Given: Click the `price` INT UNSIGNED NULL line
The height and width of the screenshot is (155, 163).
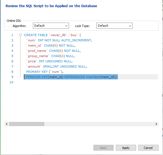Looking at the screenshot, I should (x=49, y=61).
